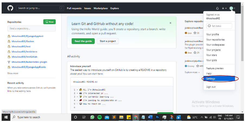Screen dimensions: 245x123
Task: Open the Windows Start menu
Action: 6,117
